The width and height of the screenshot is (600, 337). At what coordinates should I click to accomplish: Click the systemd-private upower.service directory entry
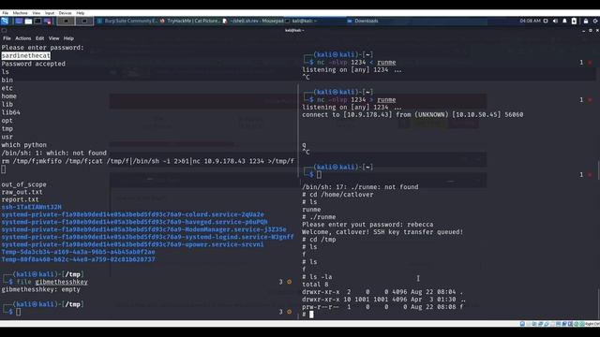pyautogui.click(x=132, y=244)
